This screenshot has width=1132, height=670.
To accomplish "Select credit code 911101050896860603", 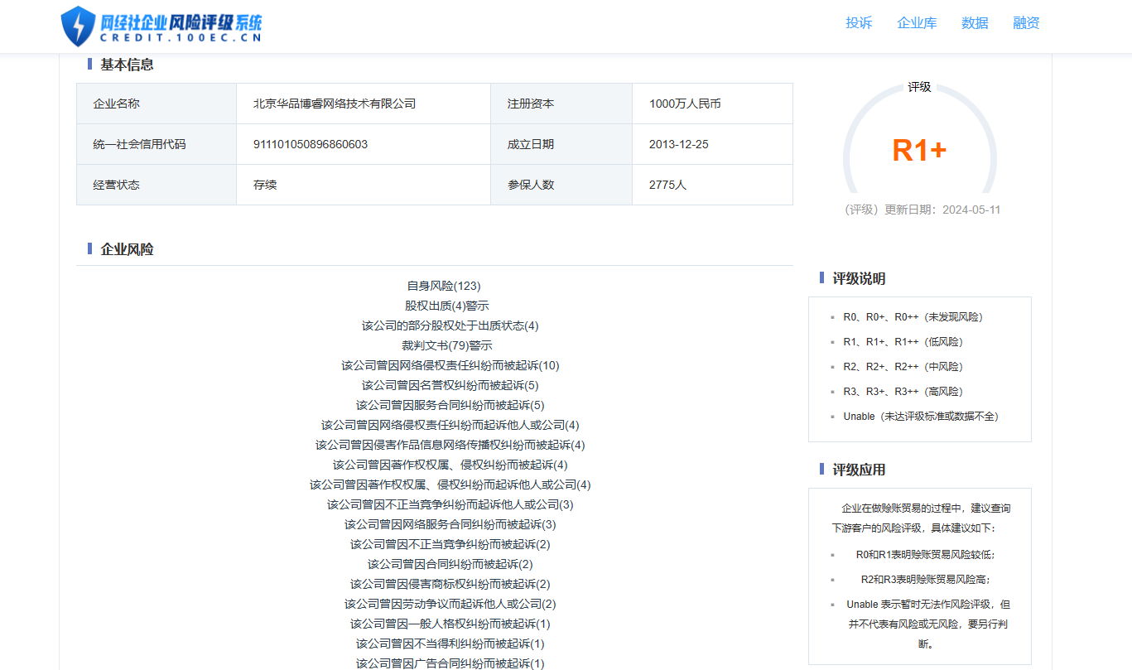I will click(x=311, y=144).
